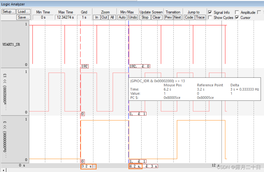The image size is (264, 172).
Task: Zoom In on the waveform
Action: pos(97,17)
